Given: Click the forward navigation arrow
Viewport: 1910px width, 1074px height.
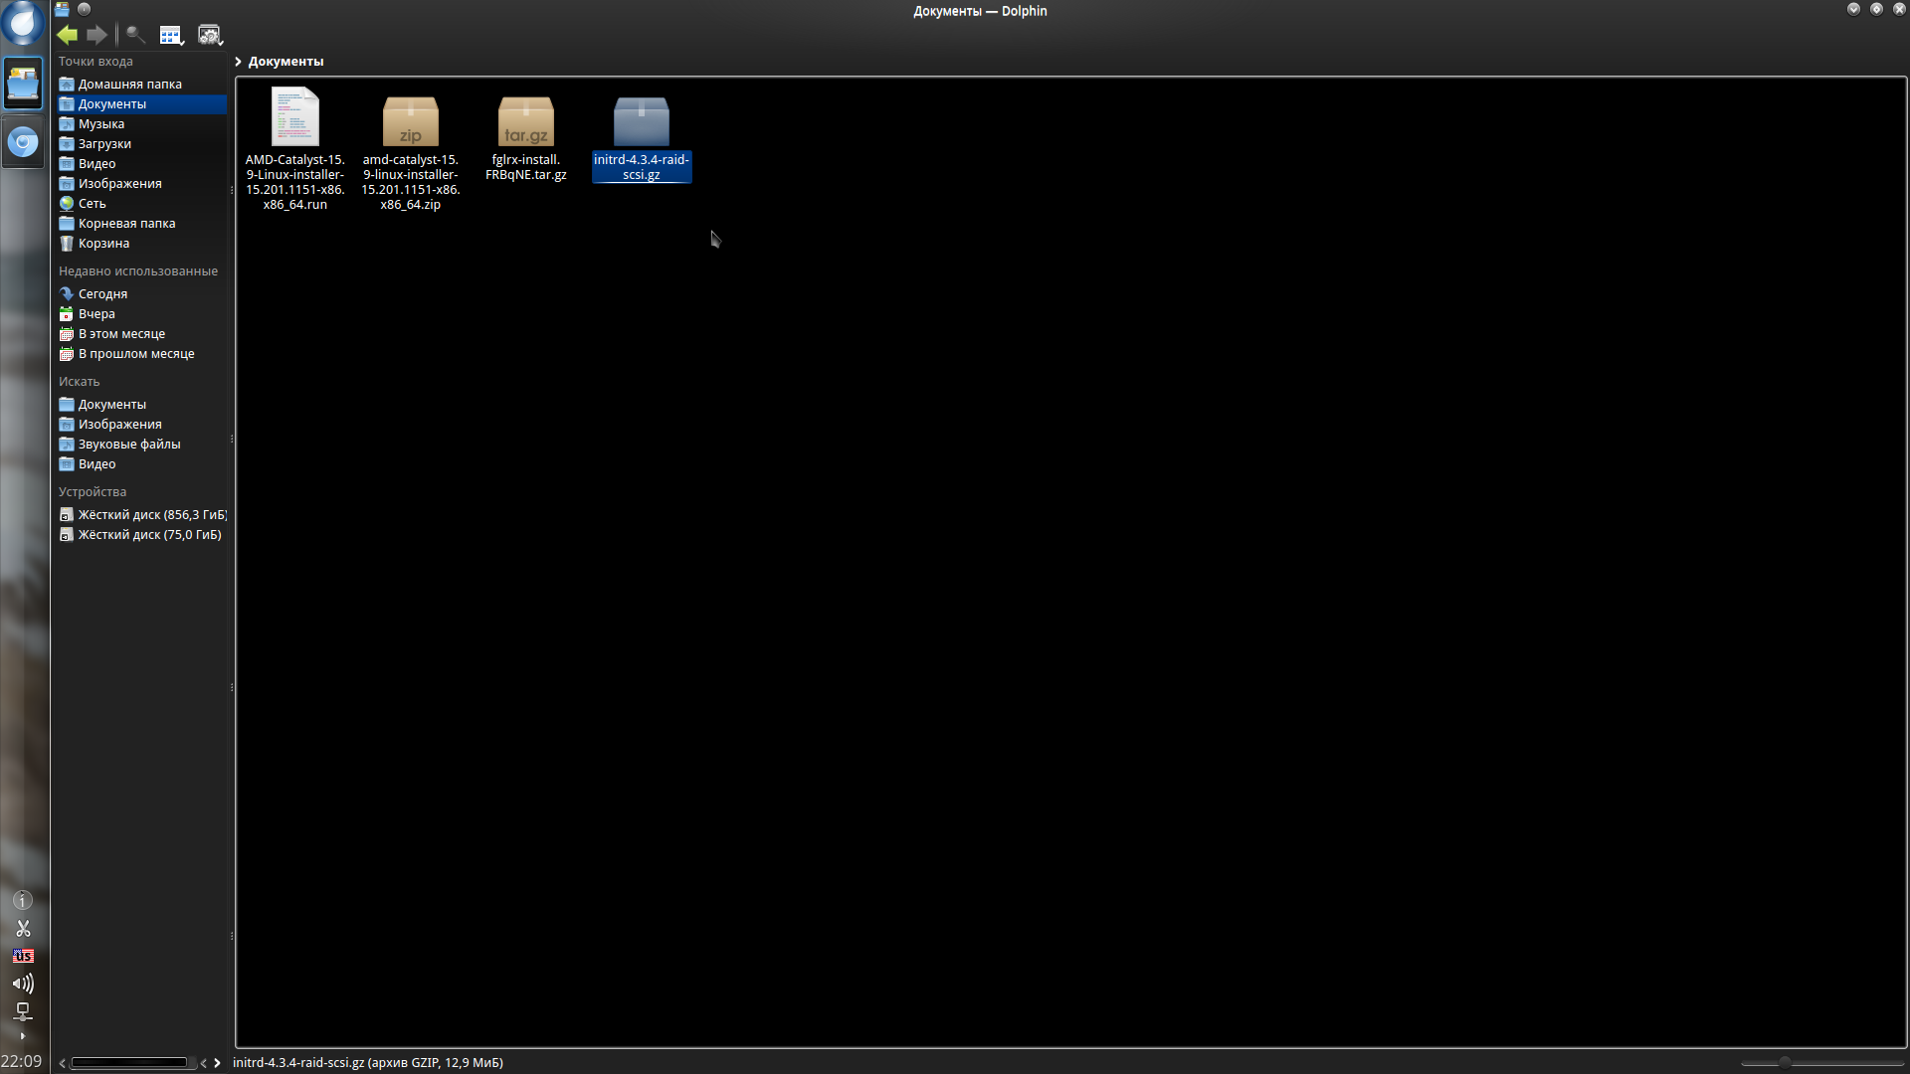Looking at the screenshot, I should click(x=96, y=36).
